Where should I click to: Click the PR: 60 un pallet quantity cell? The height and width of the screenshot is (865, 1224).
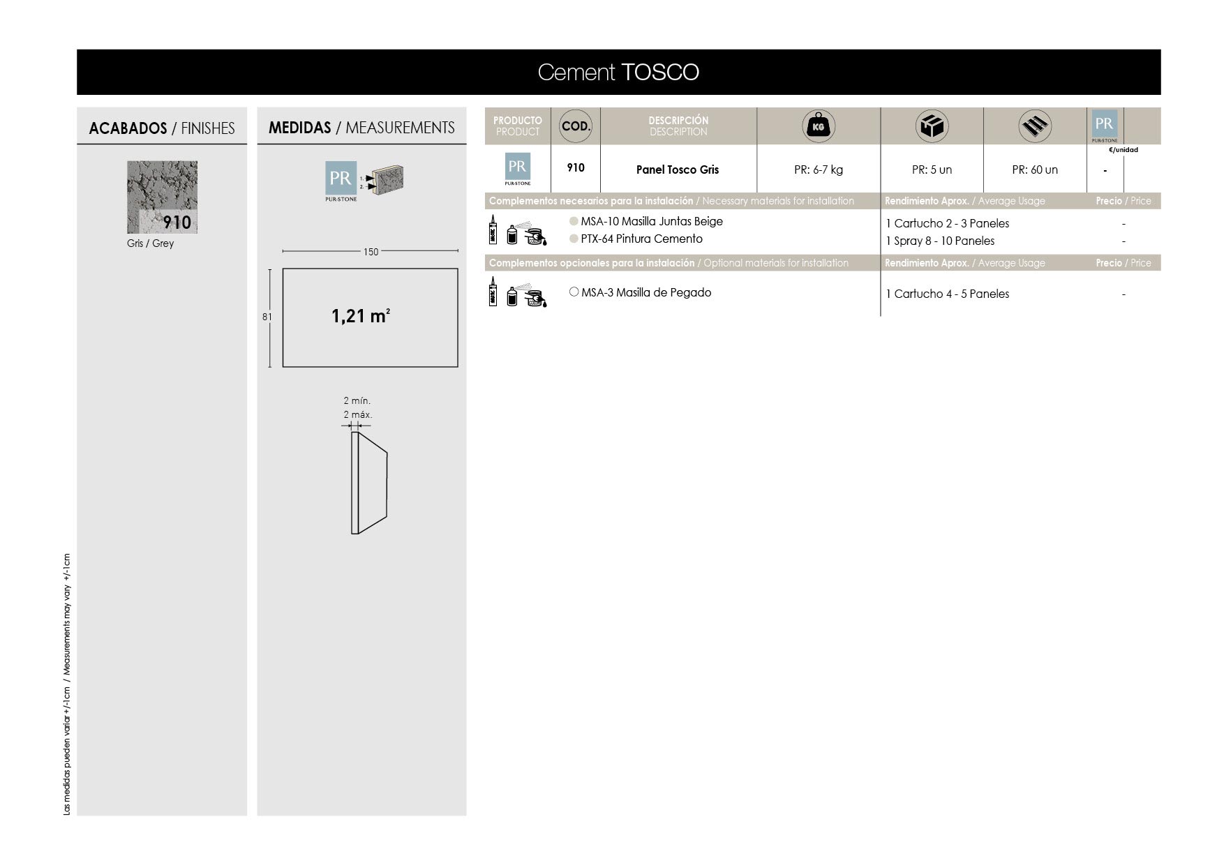(1035, 170)
